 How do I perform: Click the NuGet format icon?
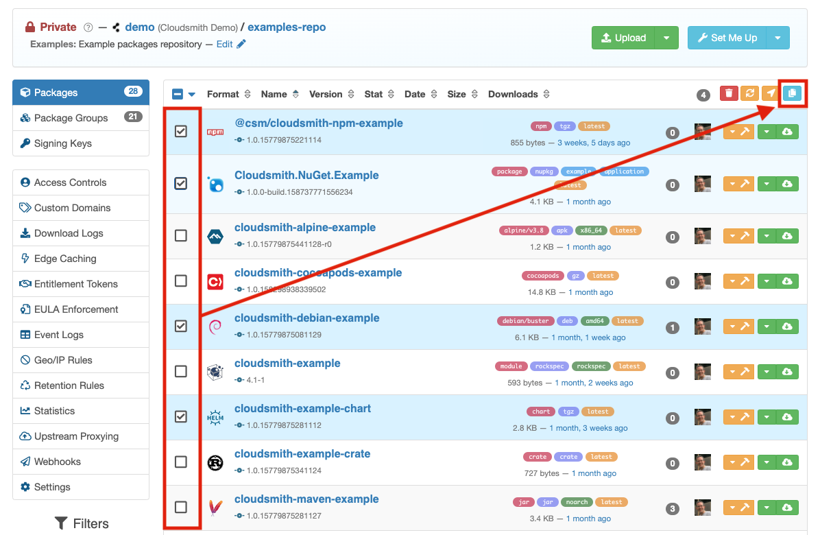(x=215, y=184)
